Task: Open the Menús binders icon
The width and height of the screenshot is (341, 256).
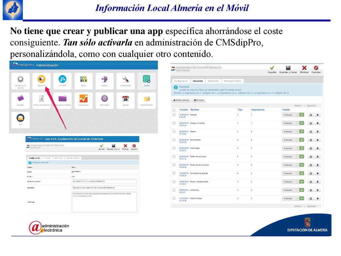Action: click(x=84, y=81)
